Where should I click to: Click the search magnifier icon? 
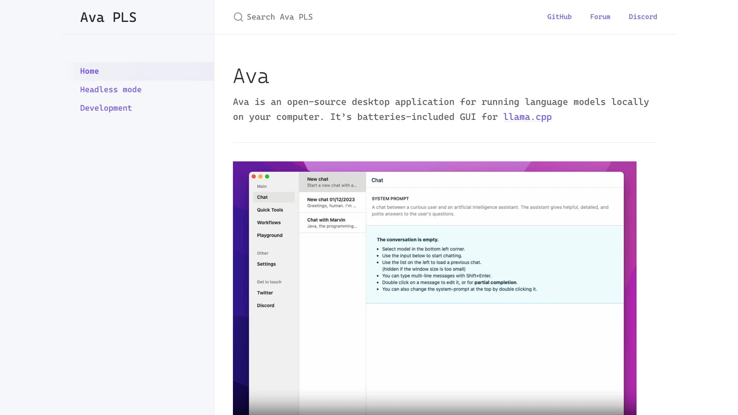238,17
